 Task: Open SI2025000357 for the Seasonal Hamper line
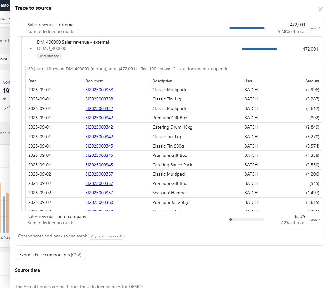[x=99, y=193]
